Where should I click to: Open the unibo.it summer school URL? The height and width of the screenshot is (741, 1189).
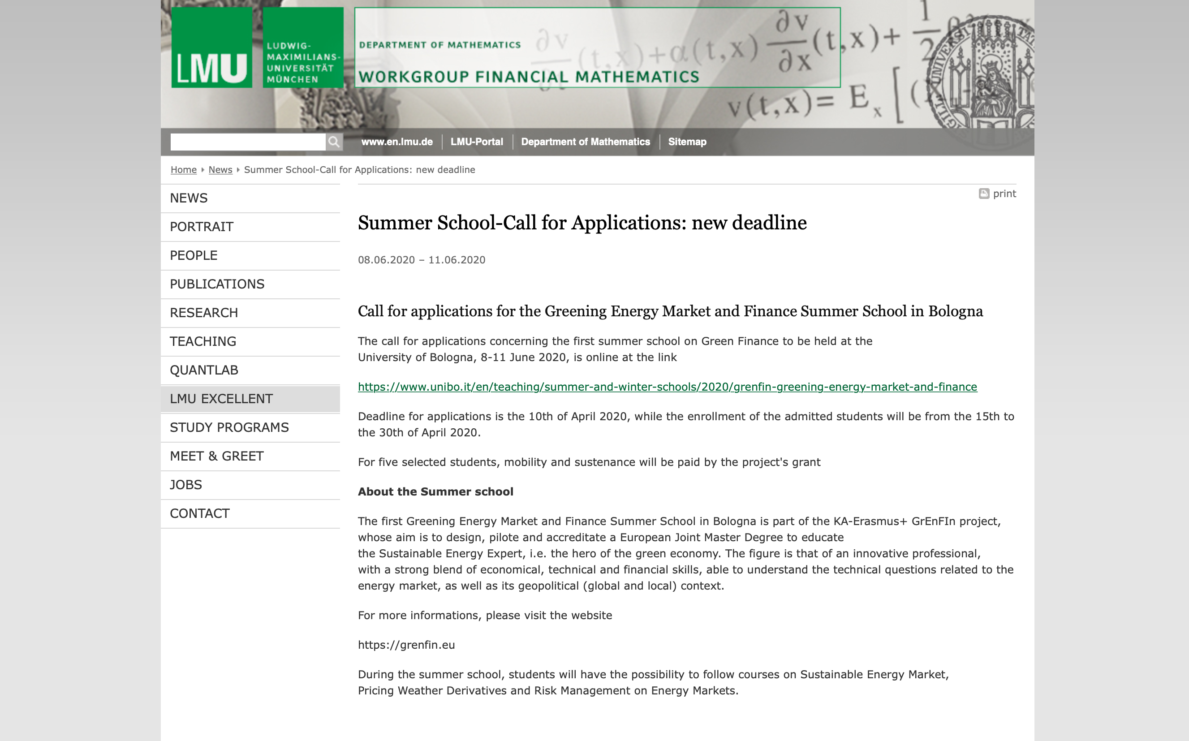click(x=667, y=387)
